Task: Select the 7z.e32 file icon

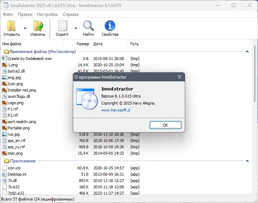Action: click(5, 187)
